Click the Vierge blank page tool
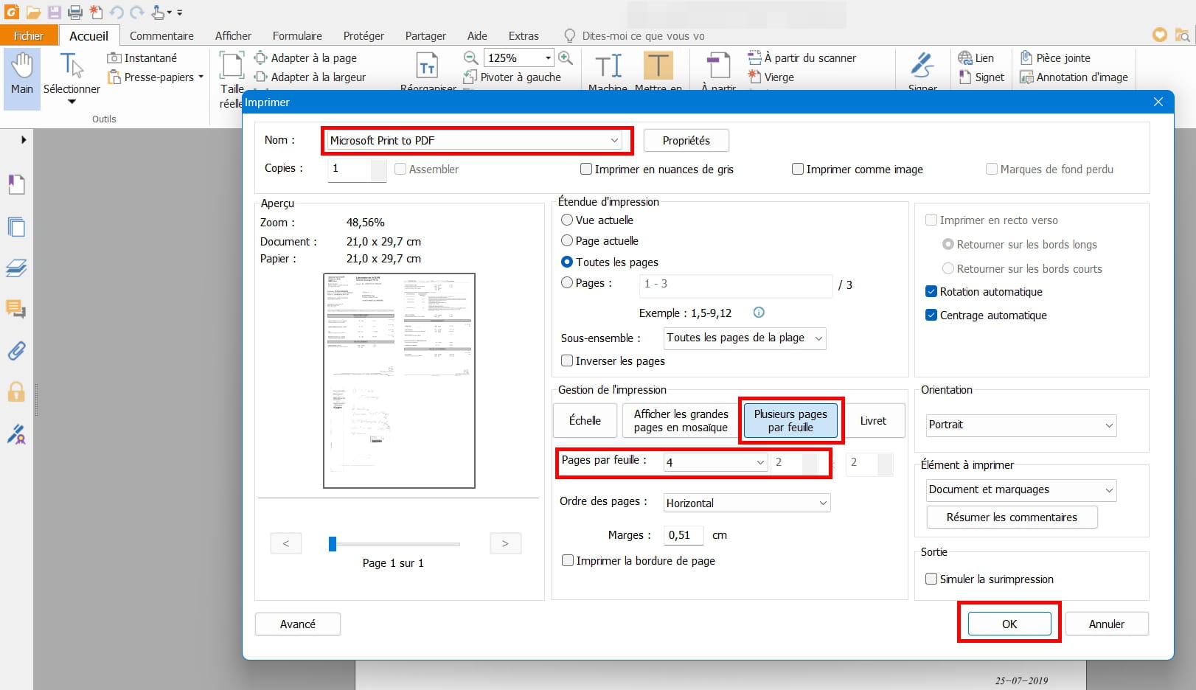Screen dimensions: 1196x690 (x=771, y=77)
